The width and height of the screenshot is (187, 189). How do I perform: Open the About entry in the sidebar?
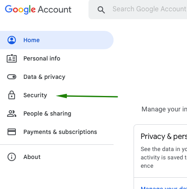[x=57, y=157]
